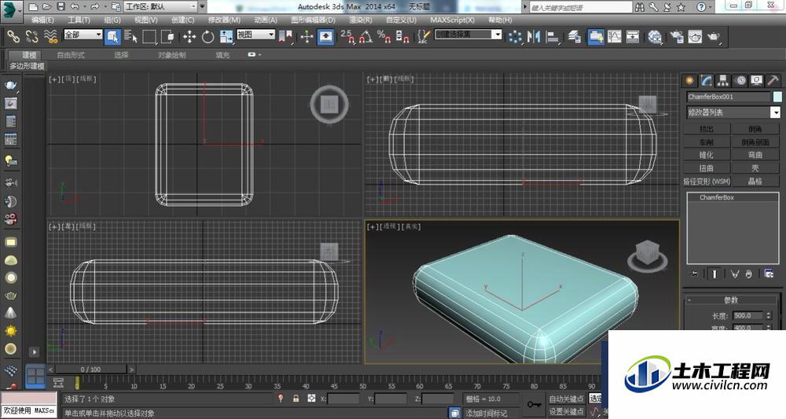Open Edit Named Selection Sets
The width and height of the screenshot is (786, 419).
424,37
